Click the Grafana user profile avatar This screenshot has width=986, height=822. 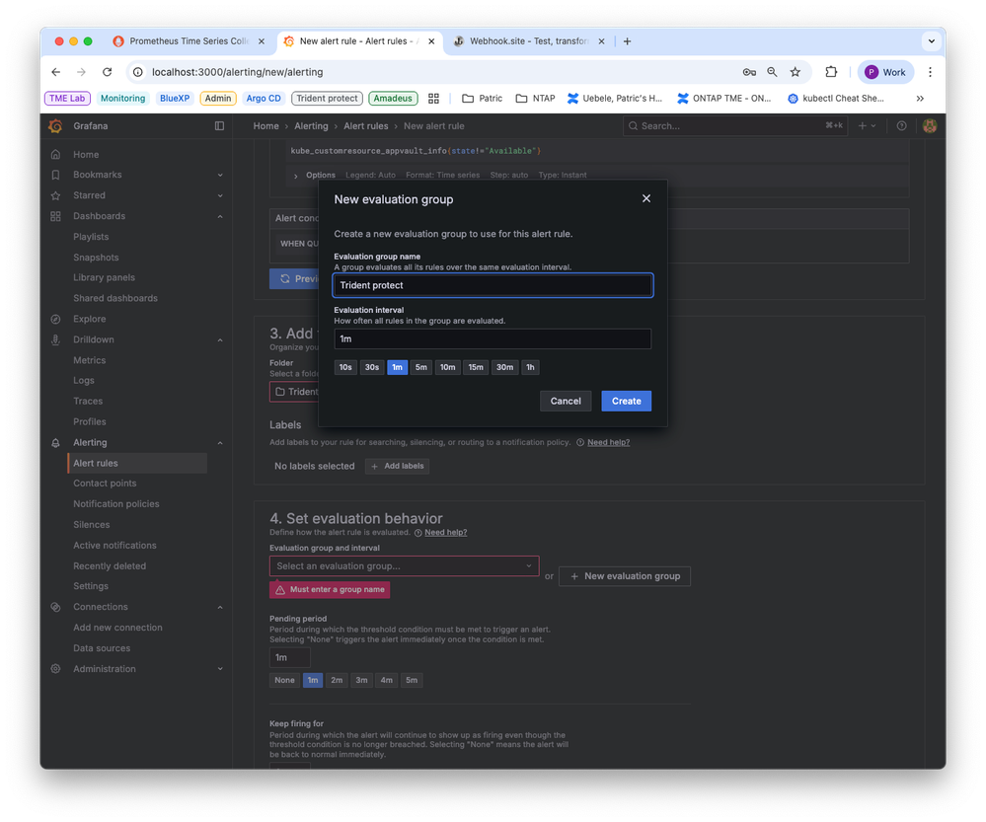[929, 125]
